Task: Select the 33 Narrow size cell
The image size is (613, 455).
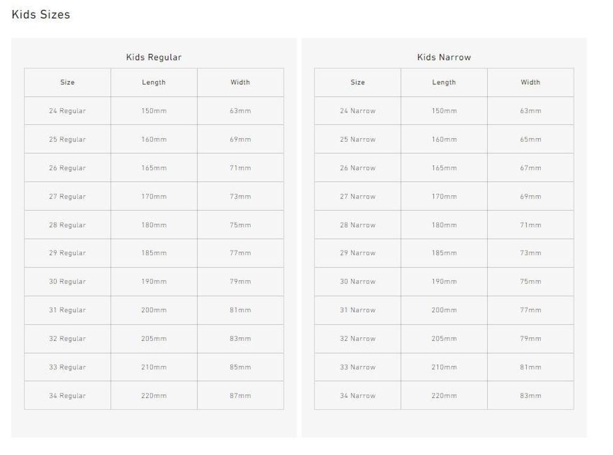Action: click(357, 367)
